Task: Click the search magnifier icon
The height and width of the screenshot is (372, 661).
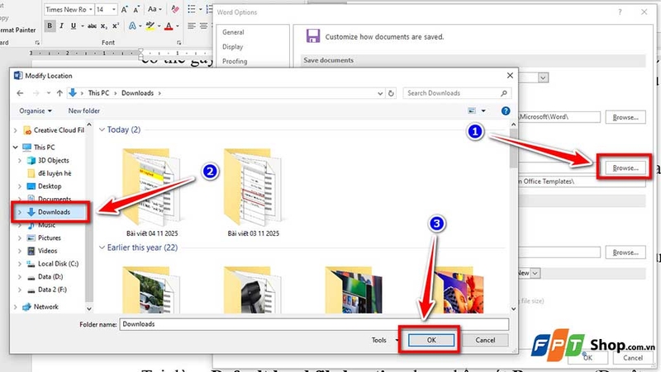Action: pyautogui.click(x=504, y=93)
